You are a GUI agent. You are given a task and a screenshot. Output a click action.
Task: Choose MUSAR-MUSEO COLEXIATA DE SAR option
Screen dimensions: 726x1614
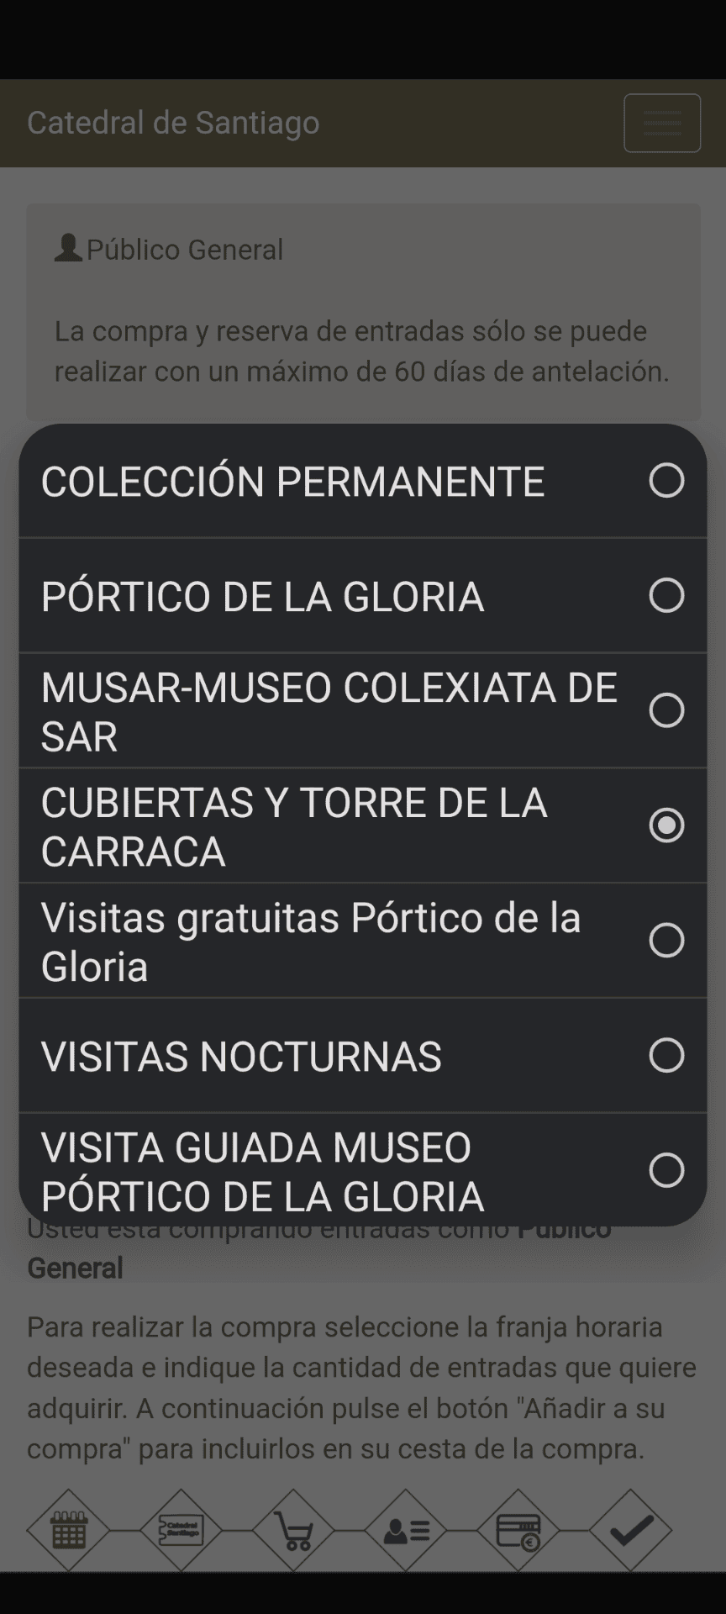[x=329, y=711]
